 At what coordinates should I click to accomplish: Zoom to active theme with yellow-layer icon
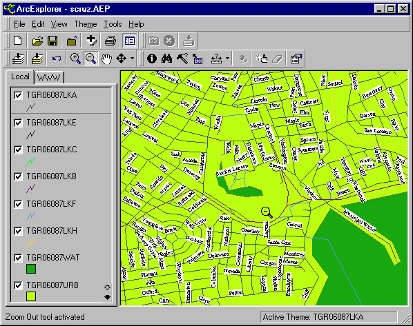pos(37,59)
